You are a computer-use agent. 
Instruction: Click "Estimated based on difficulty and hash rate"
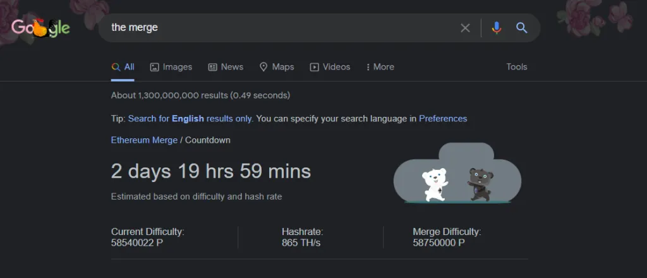pyautogui.click(x=197, y=196)
